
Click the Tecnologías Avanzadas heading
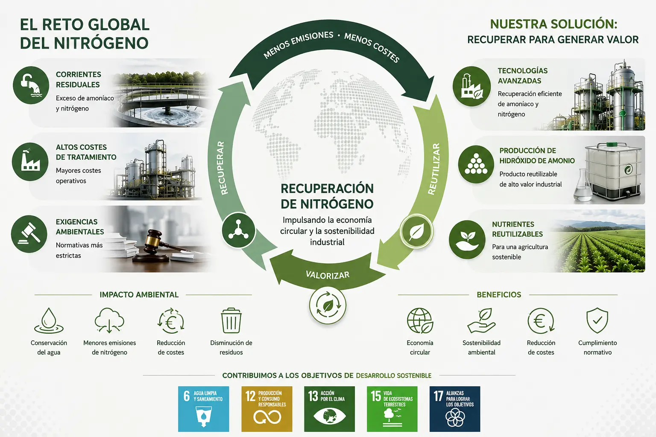[522, 76]
